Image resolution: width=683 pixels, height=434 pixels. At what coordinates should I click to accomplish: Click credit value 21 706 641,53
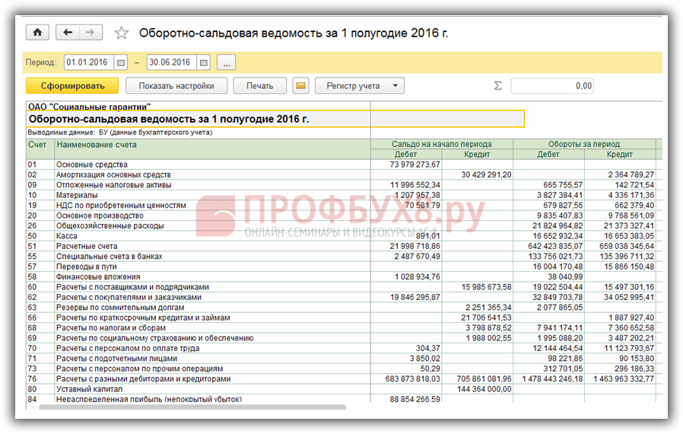point(486,318)
